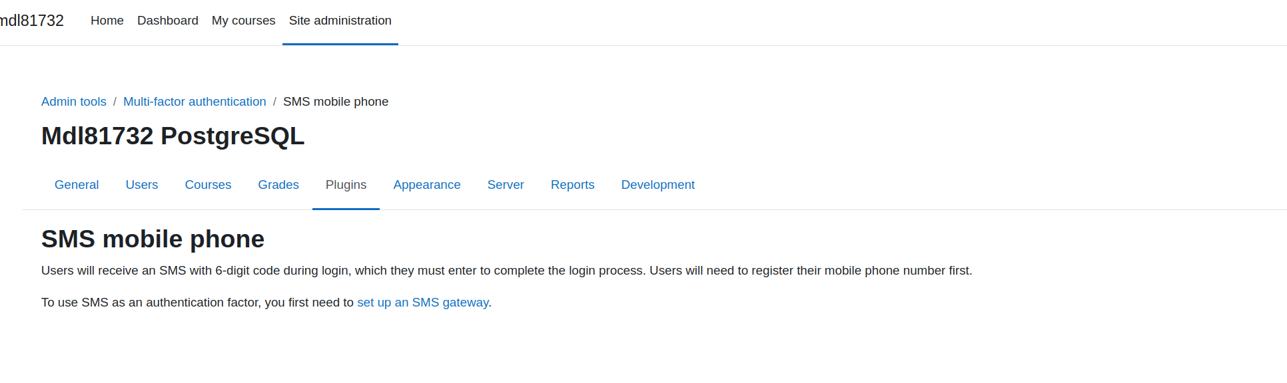Select the Plugins tab
1287x383 pixels.
click(x=346, y=185)
